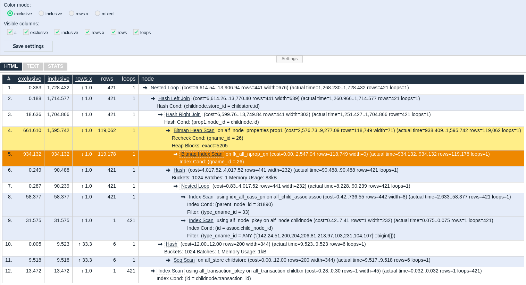The height and width of the screenshot is (285, 526).
Task: Toggle the rows x visible column
Action: tap(87, 32)
